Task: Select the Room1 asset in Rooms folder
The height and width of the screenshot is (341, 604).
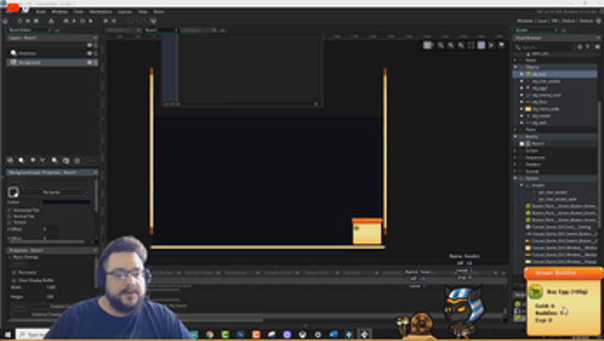Action: coord(538,144)
